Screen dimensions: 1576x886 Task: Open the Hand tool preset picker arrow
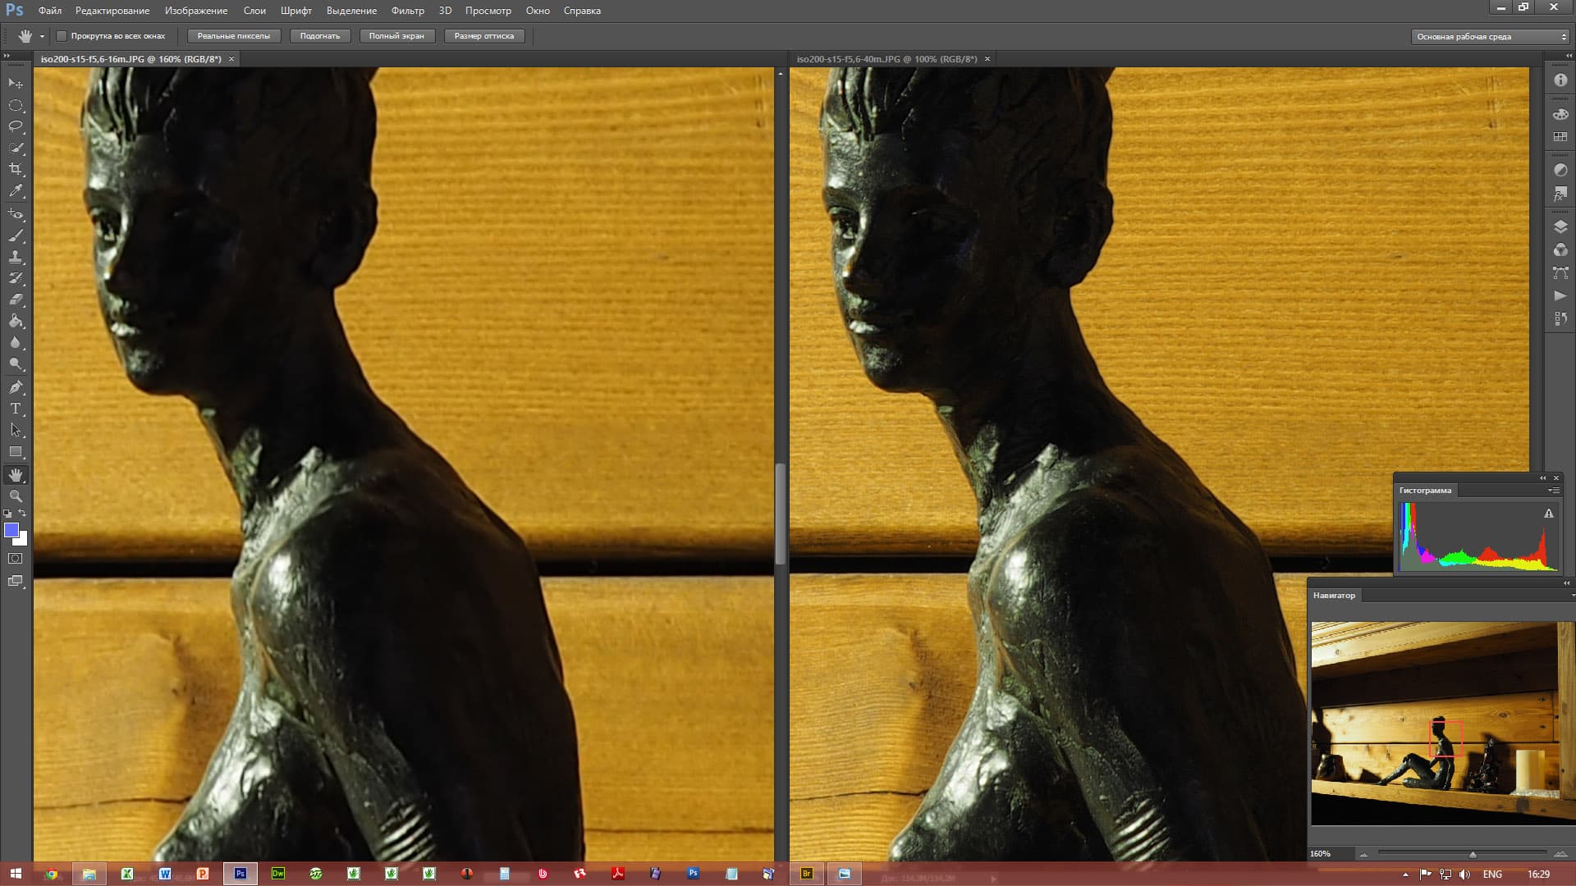coord(42,36)
